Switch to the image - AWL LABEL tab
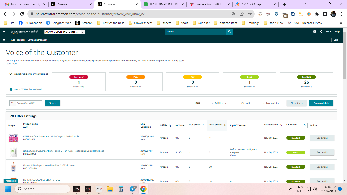The width and height of the screenshot is (347, 195). (209, 4)
